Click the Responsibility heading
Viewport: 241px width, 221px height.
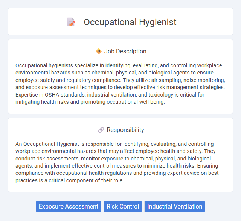[125, 130]
